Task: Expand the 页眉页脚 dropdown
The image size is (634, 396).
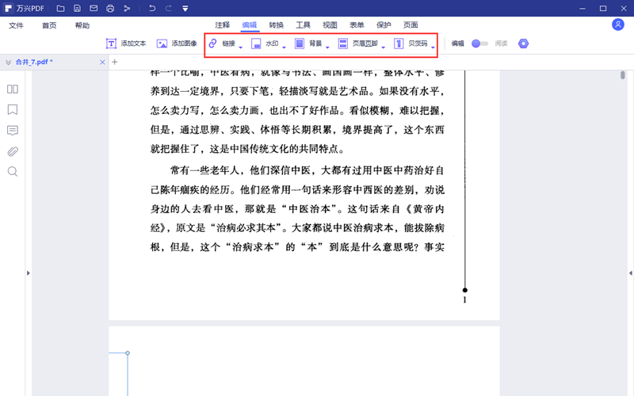Action: pyautogui.click(x=383, y=48)
